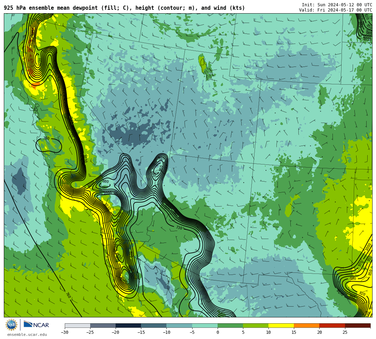Click the muted teal -10 to -5 swatch
This screenshot has height=339, width=376.
[x=179, y=325]
